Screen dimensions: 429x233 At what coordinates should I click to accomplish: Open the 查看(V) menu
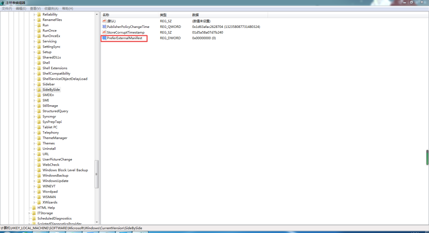35,8
